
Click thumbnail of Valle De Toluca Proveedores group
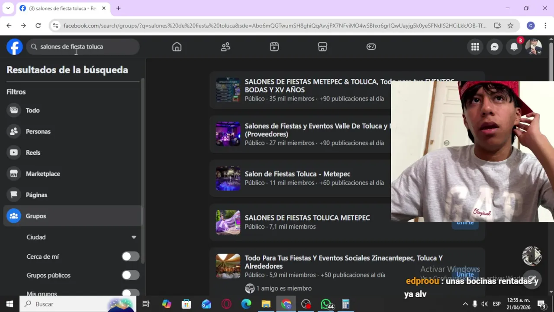(x=228, y=134)
